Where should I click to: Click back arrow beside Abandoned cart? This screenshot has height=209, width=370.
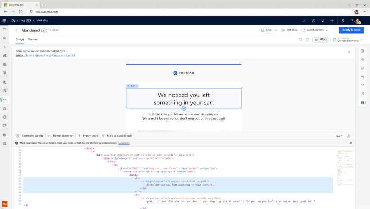point(17,30)
